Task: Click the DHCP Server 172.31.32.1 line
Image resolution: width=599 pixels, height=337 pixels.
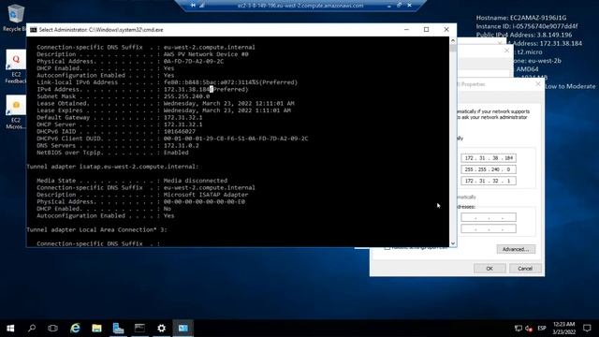Action: (x=120, y=125)
